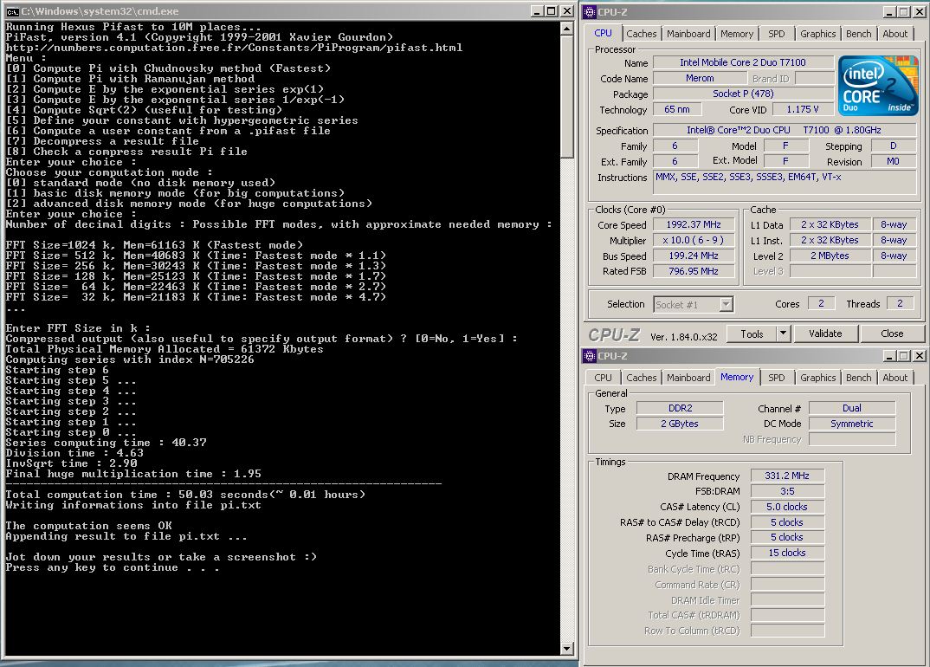Click the Technology value '65 nm'
Screen dimensions: 930x667
coord(677,109)
